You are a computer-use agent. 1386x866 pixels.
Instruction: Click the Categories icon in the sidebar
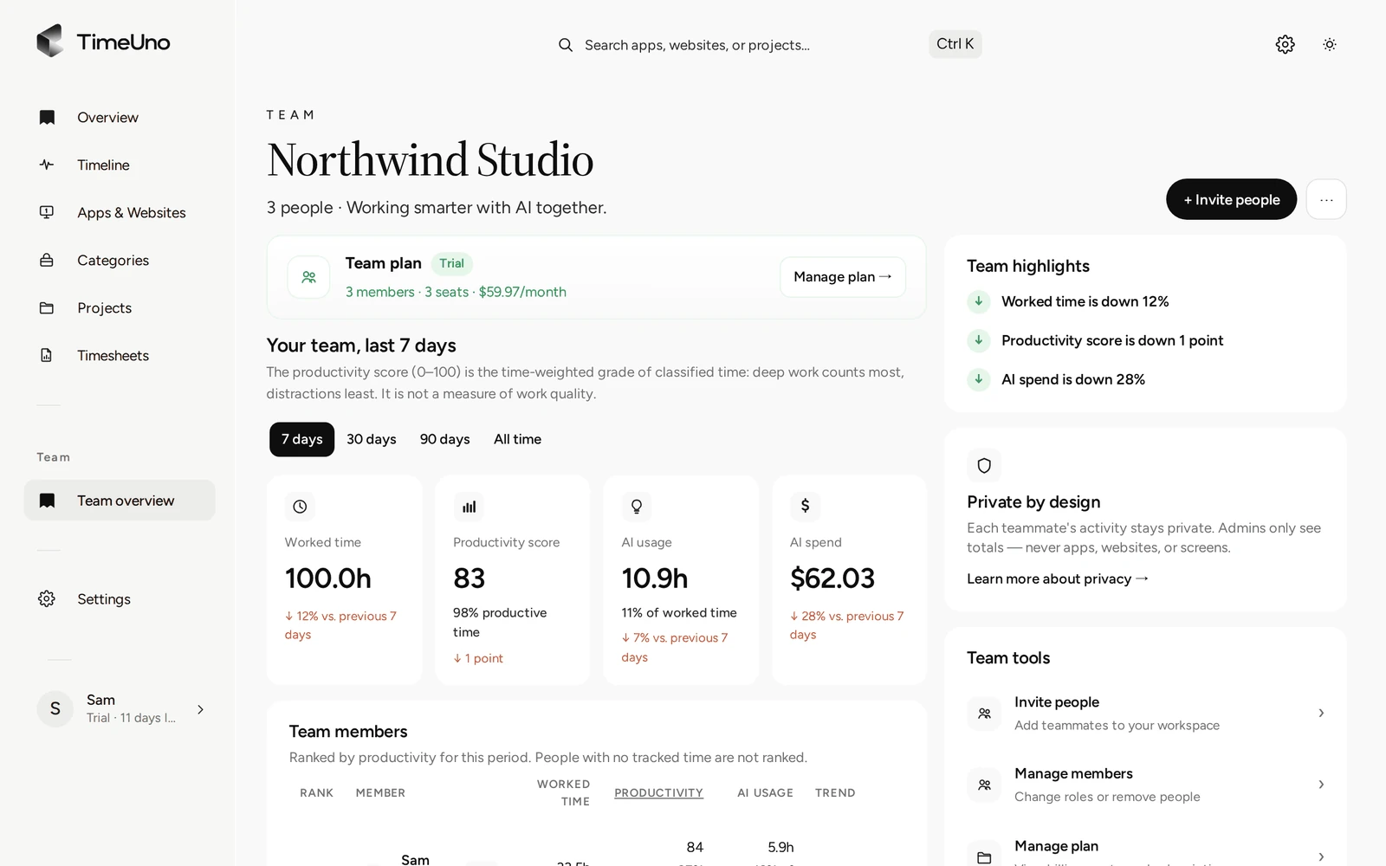pos(47,260)
